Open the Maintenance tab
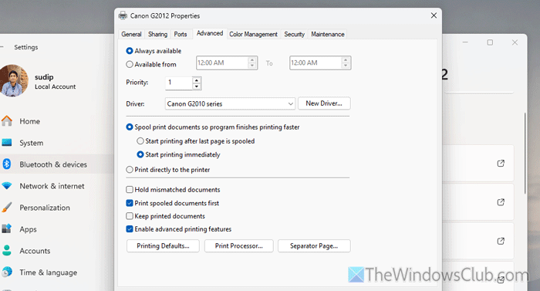The width and height of the screenshot is (540, 291). coord(328,34)
